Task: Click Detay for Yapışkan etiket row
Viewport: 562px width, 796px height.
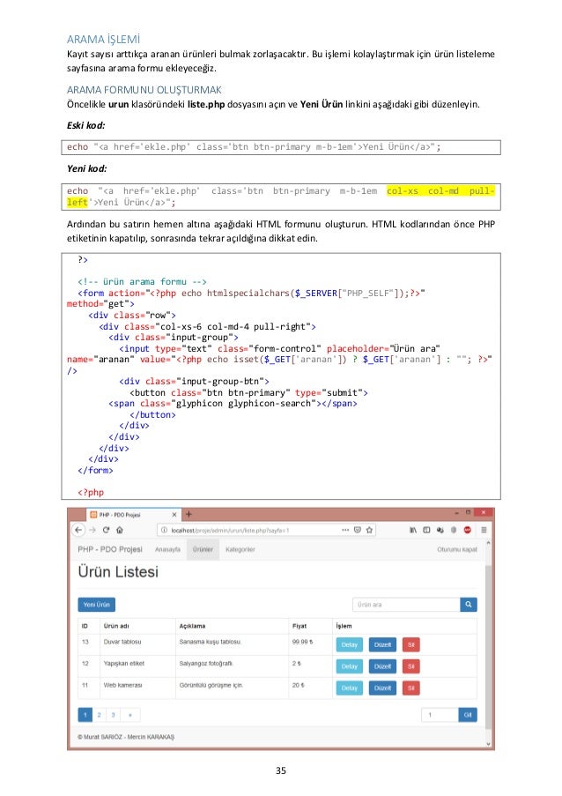Action: (349, 666)
